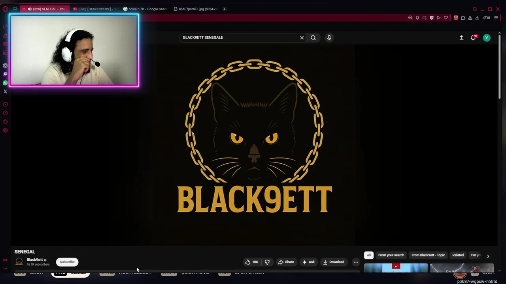Open the X (Twitter) sidebar icon

(5, 92)
